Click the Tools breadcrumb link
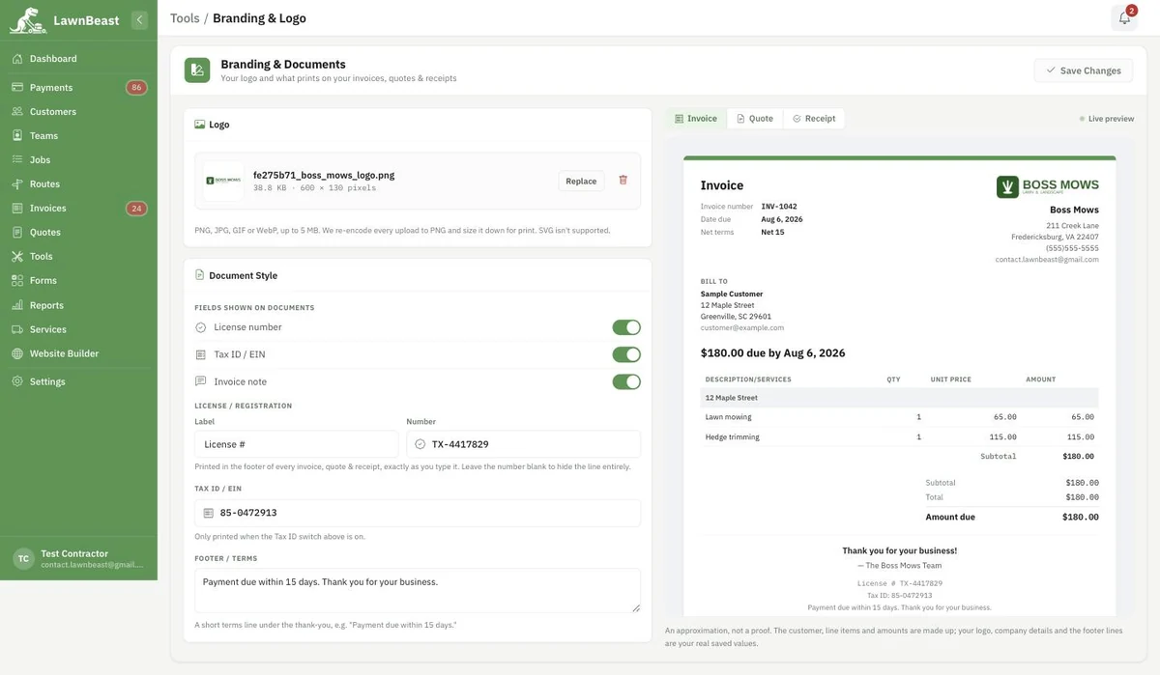1160x675 pixels. click(185, 18)
